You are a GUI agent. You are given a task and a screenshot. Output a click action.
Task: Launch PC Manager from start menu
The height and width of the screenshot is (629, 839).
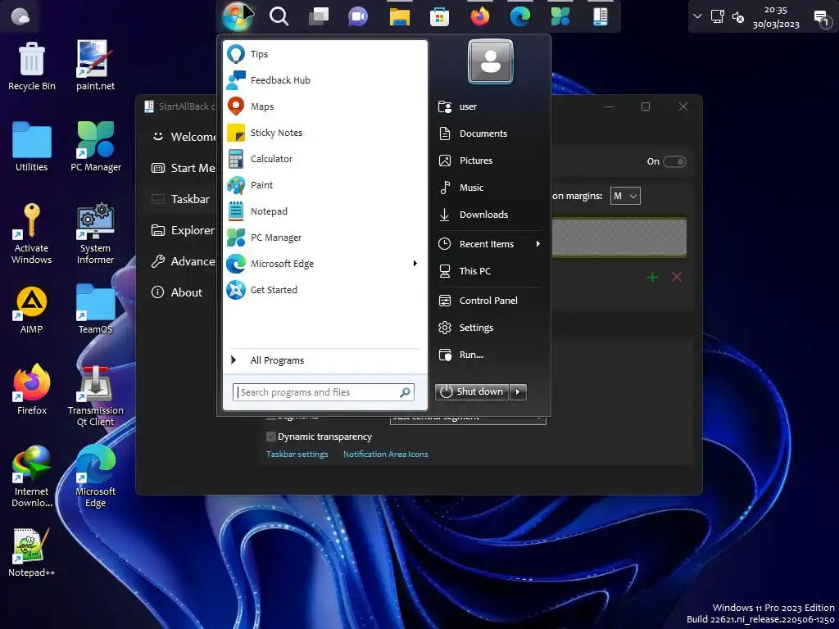(325, 238)
